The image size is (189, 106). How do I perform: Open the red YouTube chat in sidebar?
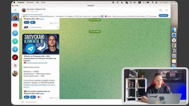point(15,25)
